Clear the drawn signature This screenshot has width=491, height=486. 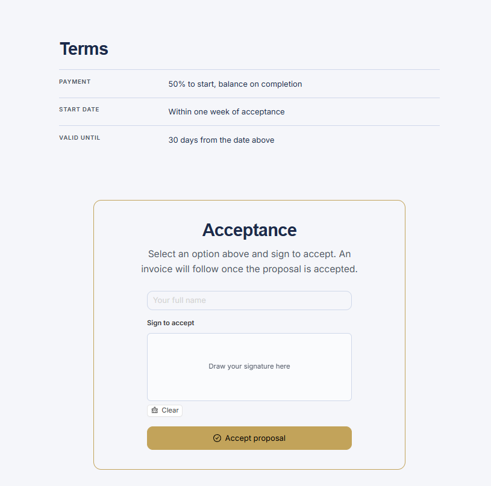coord(164,411)
